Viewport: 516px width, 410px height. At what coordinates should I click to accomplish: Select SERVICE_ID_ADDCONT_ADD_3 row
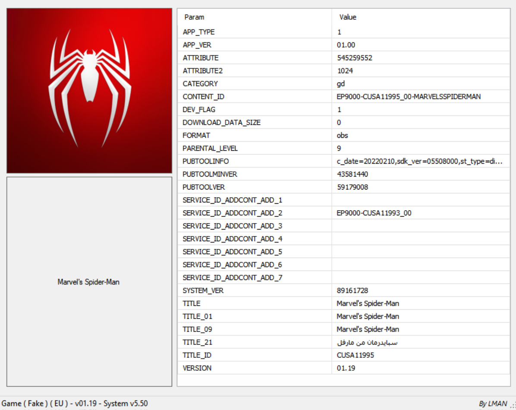pos(343,226)
